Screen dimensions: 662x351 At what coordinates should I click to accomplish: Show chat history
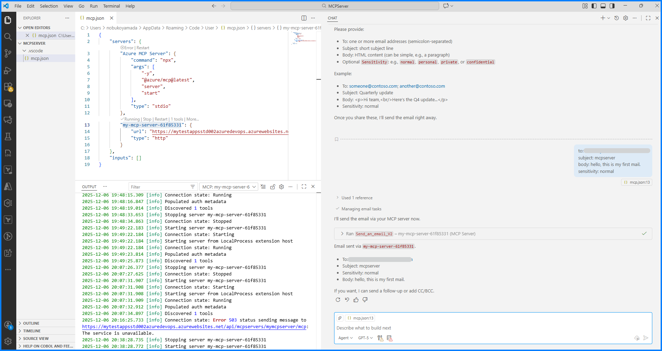pos(617,18)
